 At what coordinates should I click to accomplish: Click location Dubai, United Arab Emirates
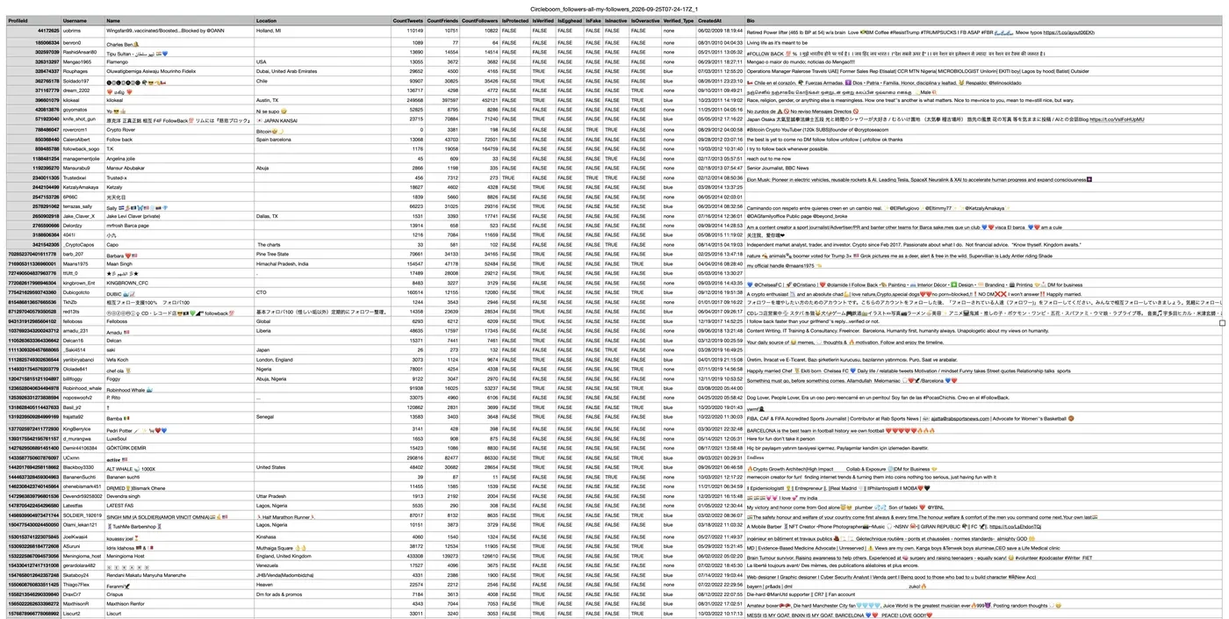coord(287,72)
